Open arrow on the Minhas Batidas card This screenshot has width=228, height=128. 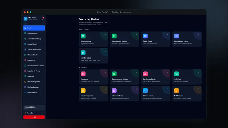pyautogui.click(x=136, y=89)
